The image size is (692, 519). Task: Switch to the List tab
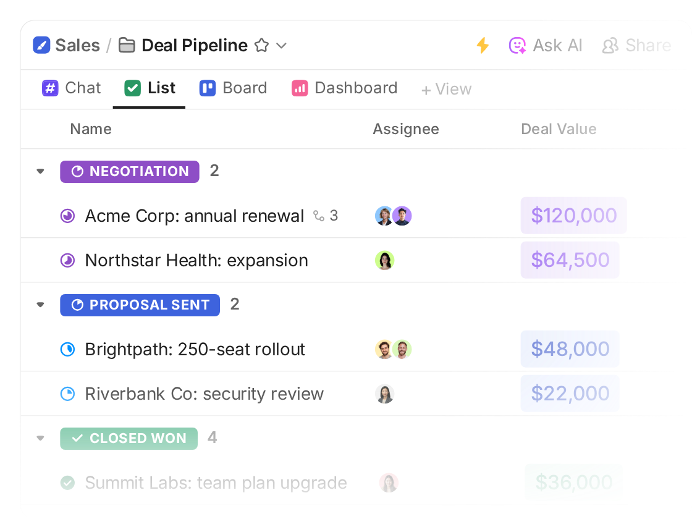point(150,88)
